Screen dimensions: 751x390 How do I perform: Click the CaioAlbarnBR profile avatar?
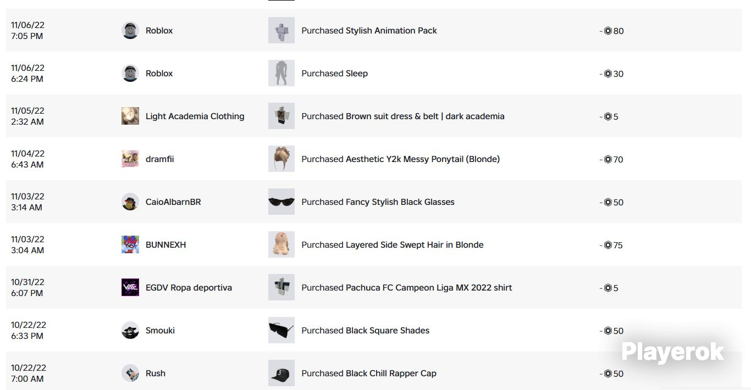point(130,202)
